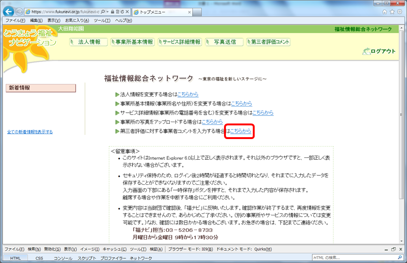Click the page scrollbar down arrow

pyautogui.click(x=401, y=241)
